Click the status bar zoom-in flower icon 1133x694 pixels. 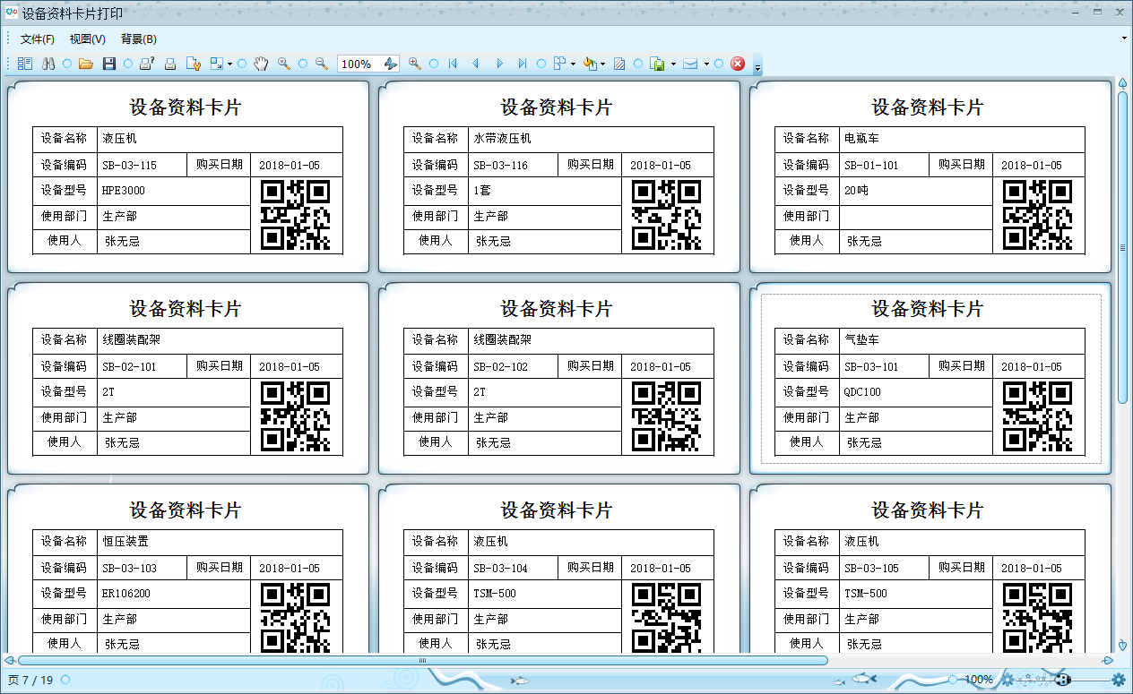1119,680
